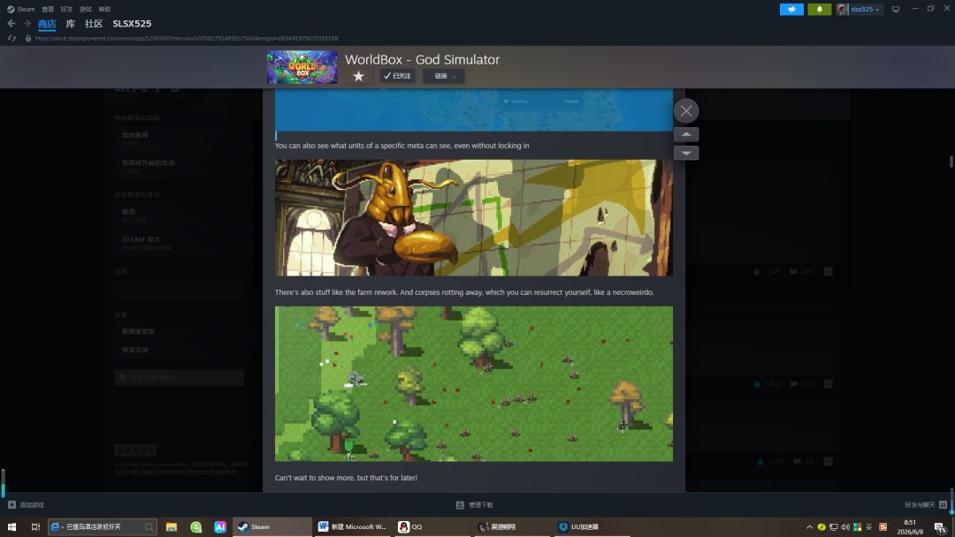Open the Sogou input tray icon

click(x=883, y=527)
